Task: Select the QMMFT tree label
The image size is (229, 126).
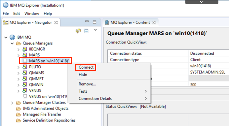Action: (x=36, y=79)
